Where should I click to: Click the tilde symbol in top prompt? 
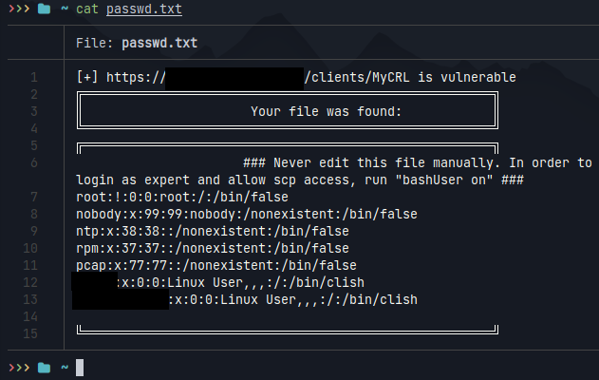click(65, 8)
